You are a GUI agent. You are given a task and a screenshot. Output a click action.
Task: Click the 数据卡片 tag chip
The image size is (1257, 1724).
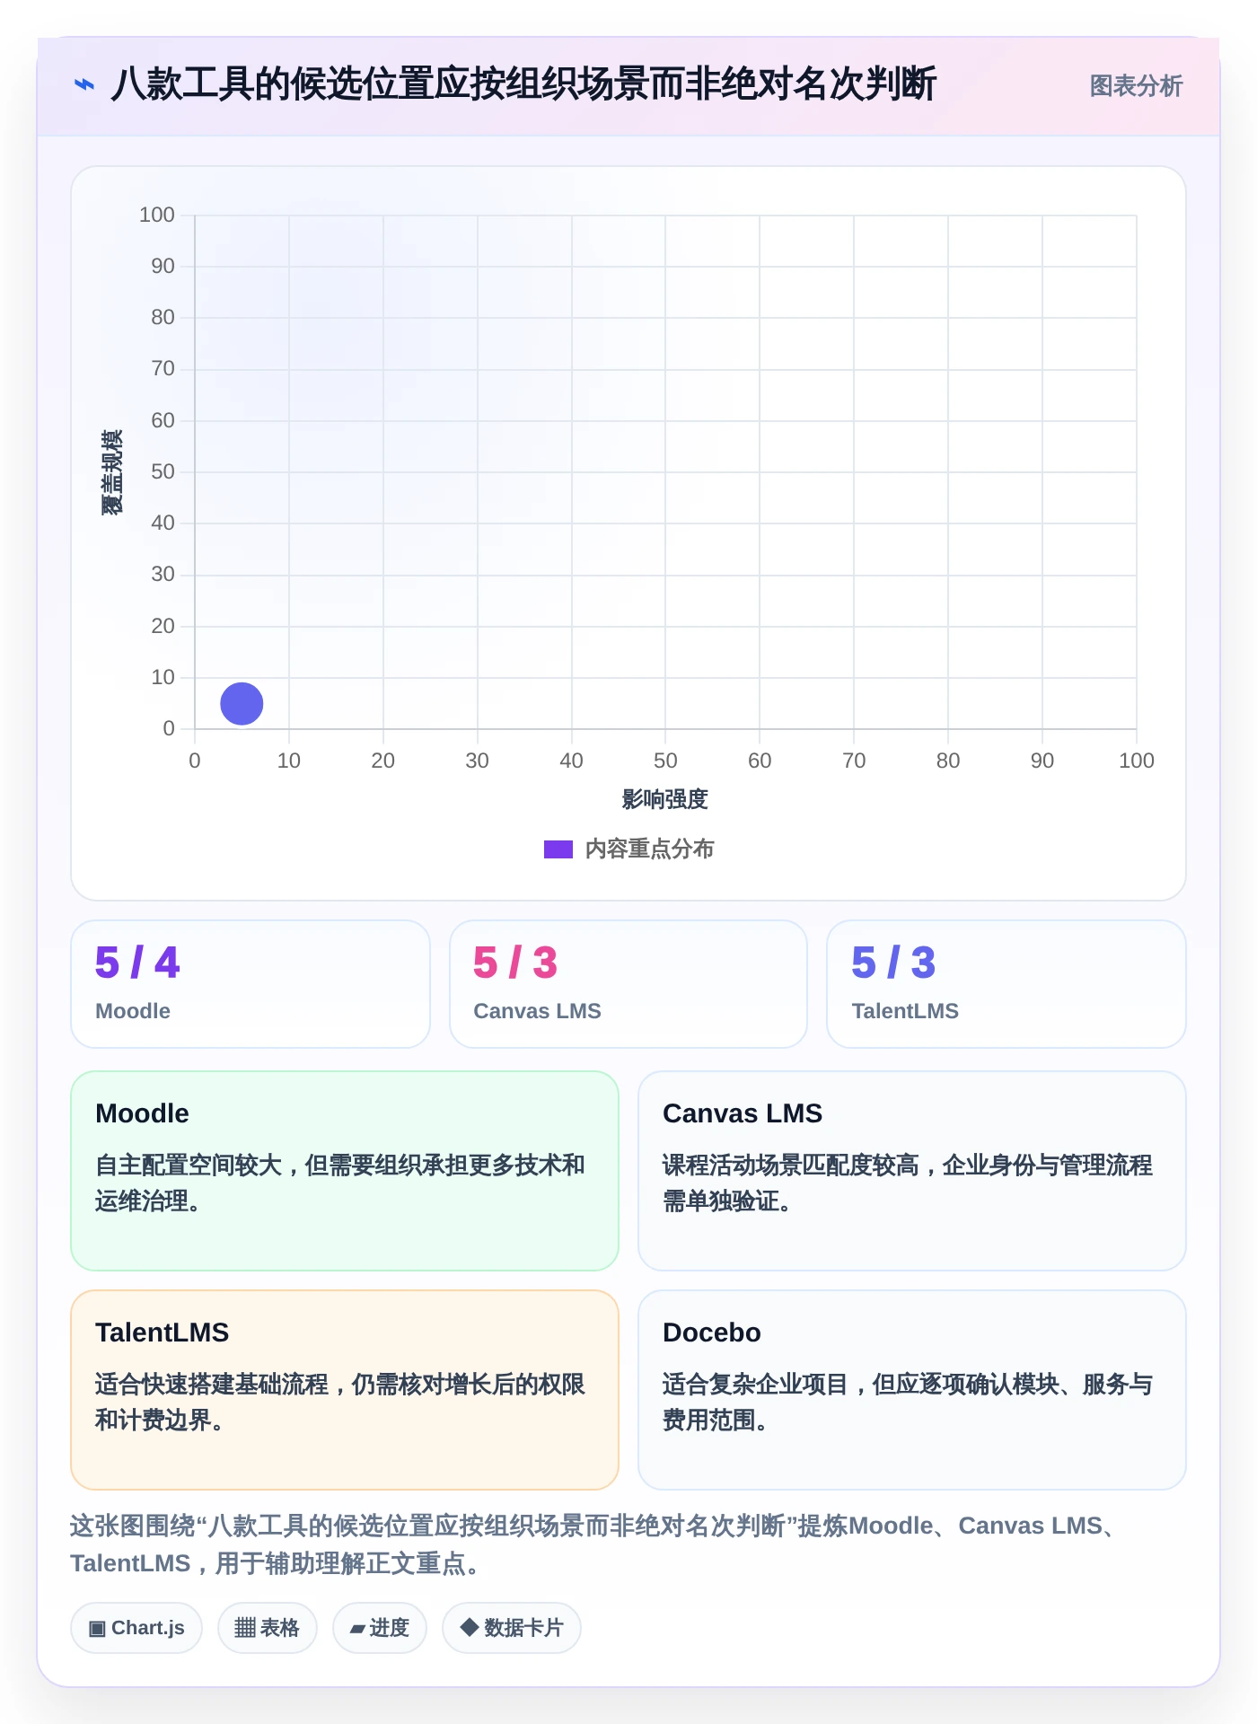coord(512,1628)
